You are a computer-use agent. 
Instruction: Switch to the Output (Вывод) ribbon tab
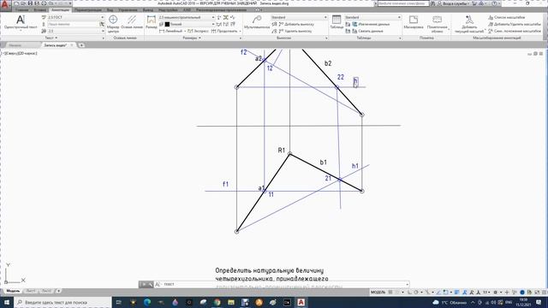coord(148,9)
